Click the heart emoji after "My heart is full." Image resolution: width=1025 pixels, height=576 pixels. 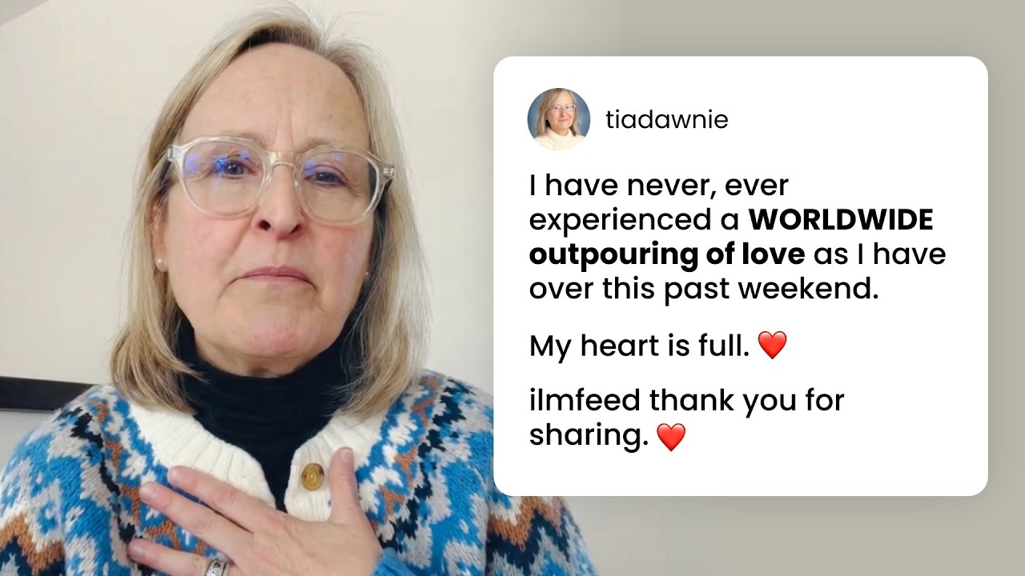(x=772, y=346)
